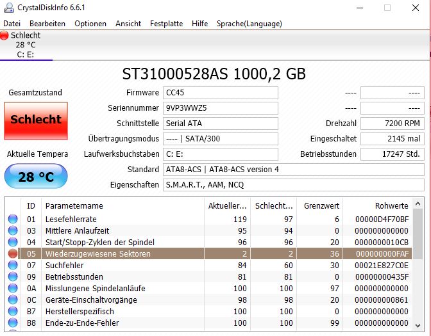Click the red Schlecht health status button

click(36, 121)
